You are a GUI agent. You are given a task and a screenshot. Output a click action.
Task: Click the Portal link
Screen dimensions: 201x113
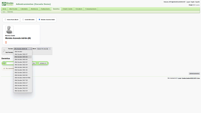pyautogui.click(x=191, y=5)
